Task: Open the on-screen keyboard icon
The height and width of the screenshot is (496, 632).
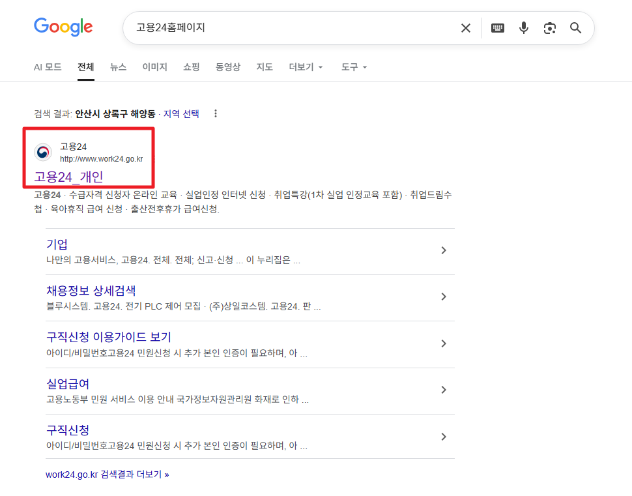Action: click(497, 28)
